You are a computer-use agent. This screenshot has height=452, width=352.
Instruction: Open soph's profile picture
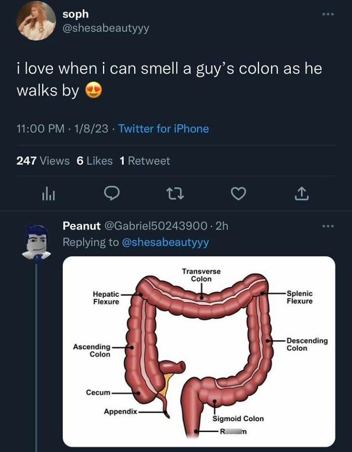point(36,21)
